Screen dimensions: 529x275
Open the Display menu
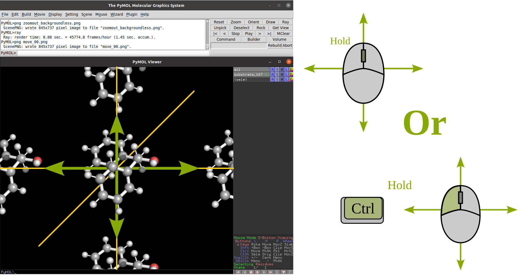pos(55,14)
